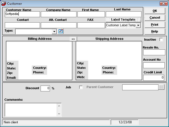Click the Contact input field

pyautogui.click(x=22, y=25)
